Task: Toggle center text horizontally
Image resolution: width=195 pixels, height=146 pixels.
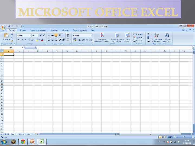Action: click(53, 39)
